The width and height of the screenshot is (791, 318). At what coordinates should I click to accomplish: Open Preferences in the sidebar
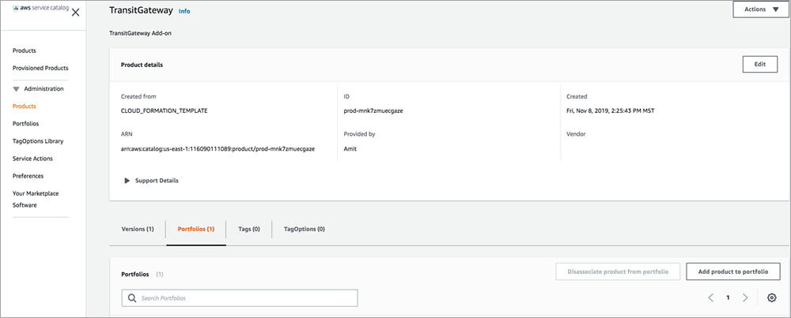click(28, 176)
